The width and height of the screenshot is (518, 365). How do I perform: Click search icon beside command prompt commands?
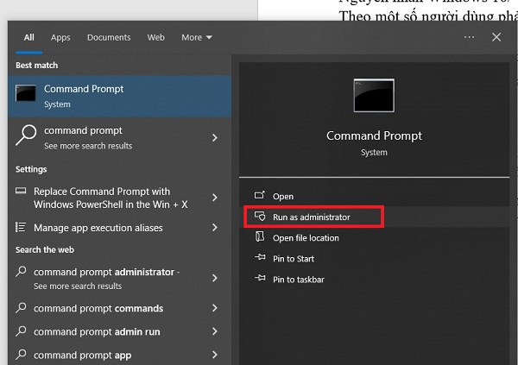(21, 307)
